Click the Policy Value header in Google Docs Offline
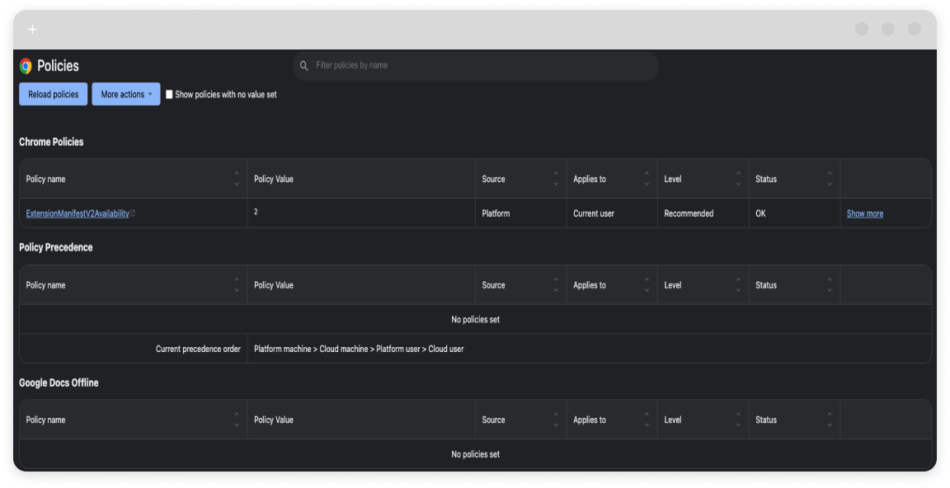 point(274,420)
